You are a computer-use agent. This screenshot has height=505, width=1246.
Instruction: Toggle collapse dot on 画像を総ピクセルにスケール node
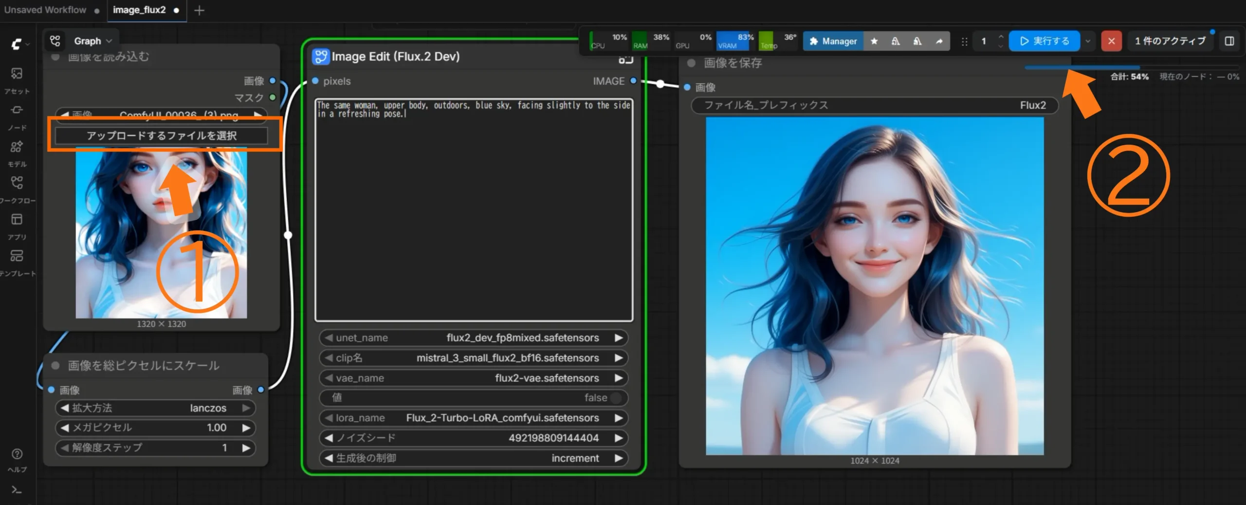coord(55,365)
